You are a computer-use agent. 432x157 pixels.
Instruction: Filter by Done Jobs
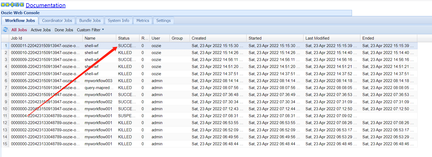(x=64, y=30)
